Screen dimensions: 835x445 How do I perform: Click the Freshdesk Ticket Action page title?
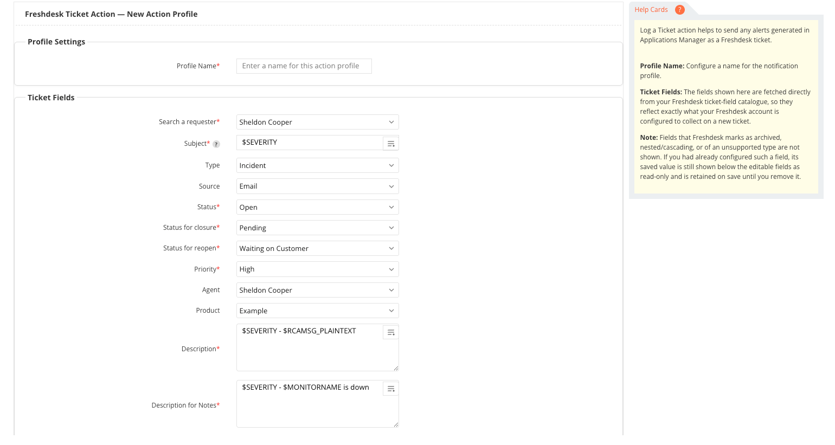(x=111, y=14)
